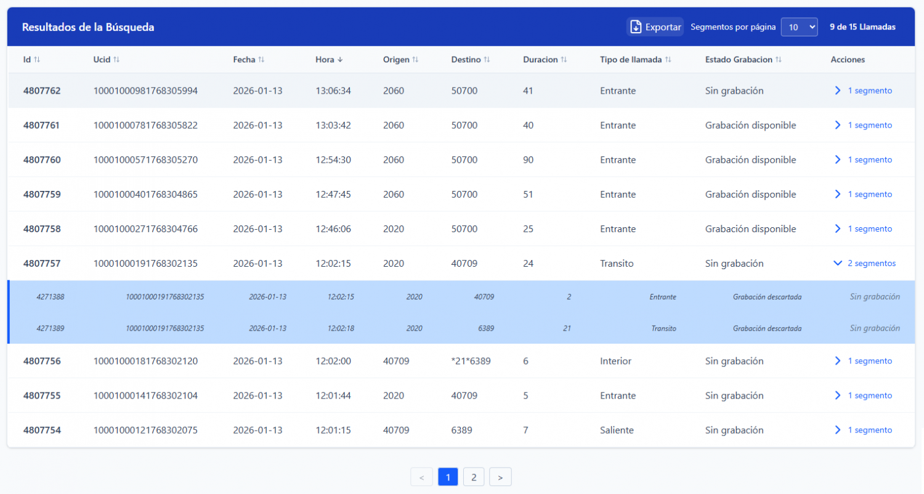Sort by Estado Grabacion arrows icon
This screenshot has width=924, height=494.
[779, 60]
